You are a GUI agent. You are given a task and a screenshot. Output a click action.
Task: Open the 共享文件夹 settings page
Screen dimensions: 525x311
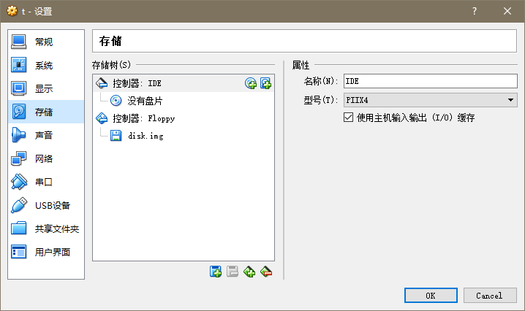56,229
